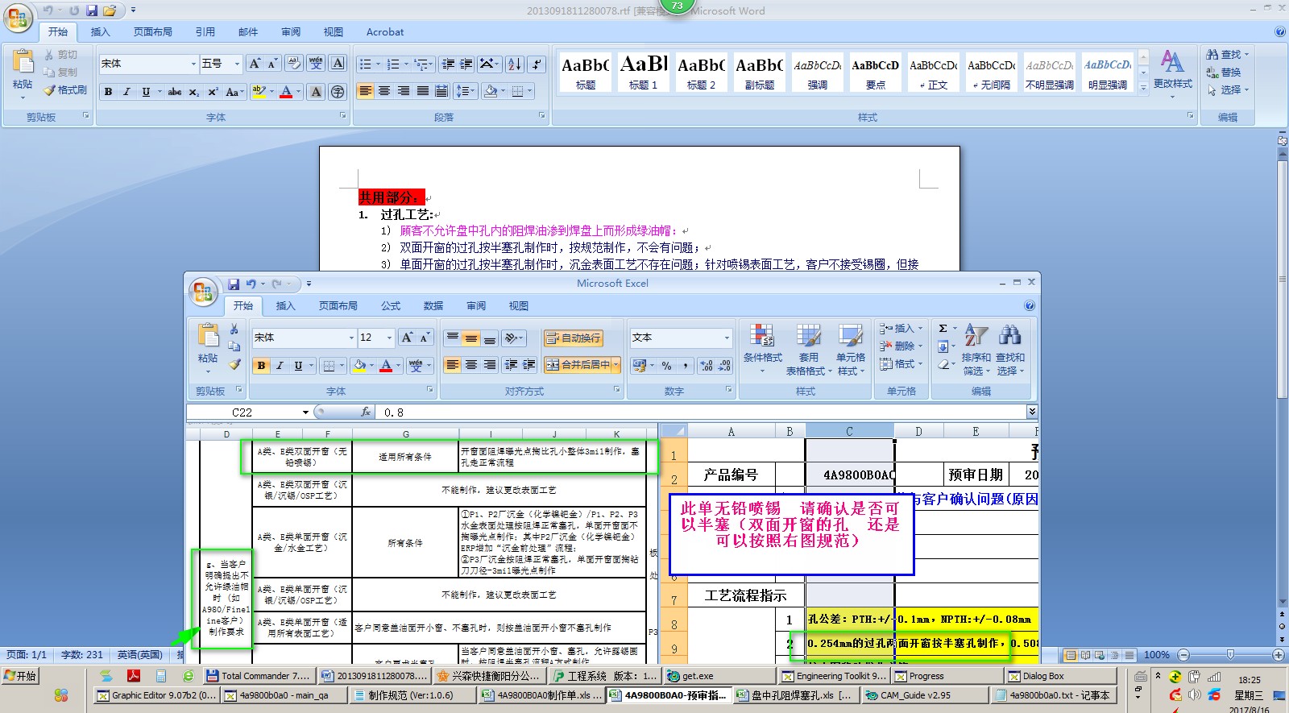Click the Cut scissors icon in Excel
Image resolution: width=1289 pixels, height=713 pixels.
point(234,330)
